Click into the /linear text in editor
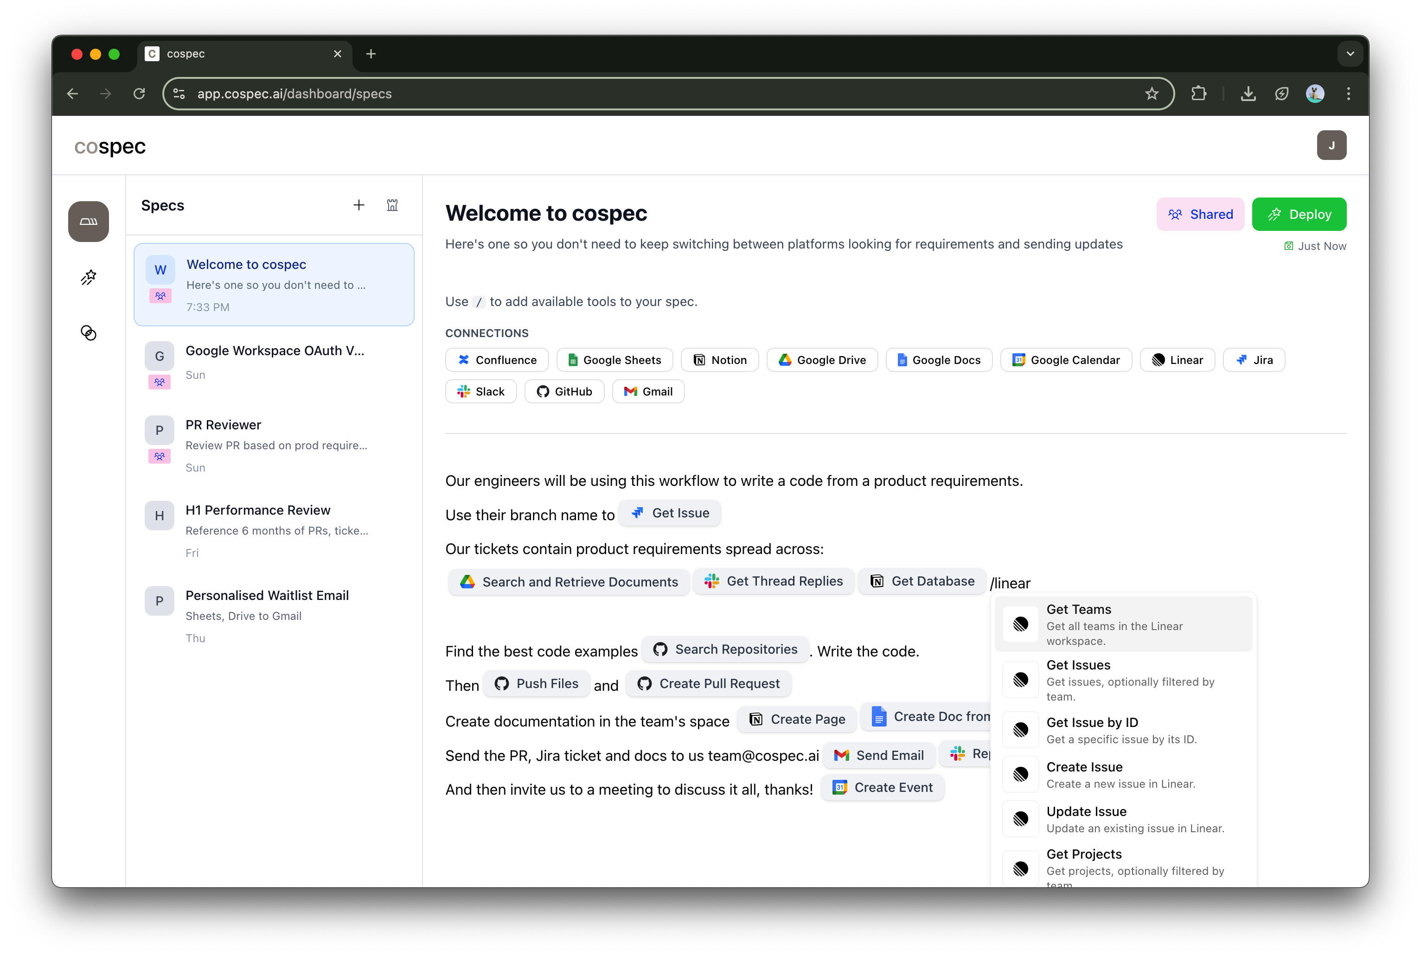The image size is (1421, 956). pos(1011,584)
